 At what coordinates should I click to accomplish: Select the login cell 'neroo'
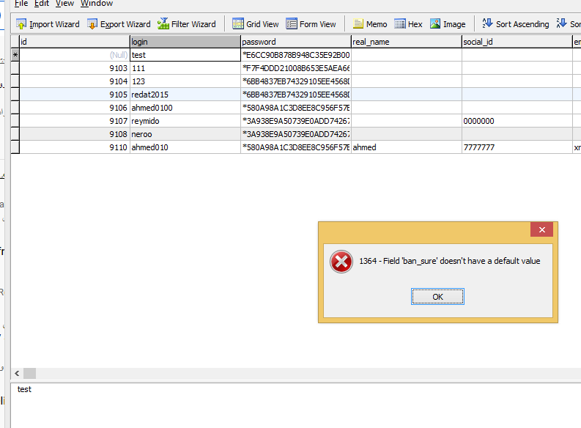click(185, 134)
